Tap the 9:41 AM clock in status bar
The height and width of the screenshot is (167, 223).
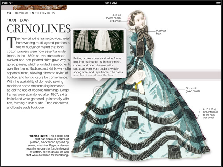111,2
